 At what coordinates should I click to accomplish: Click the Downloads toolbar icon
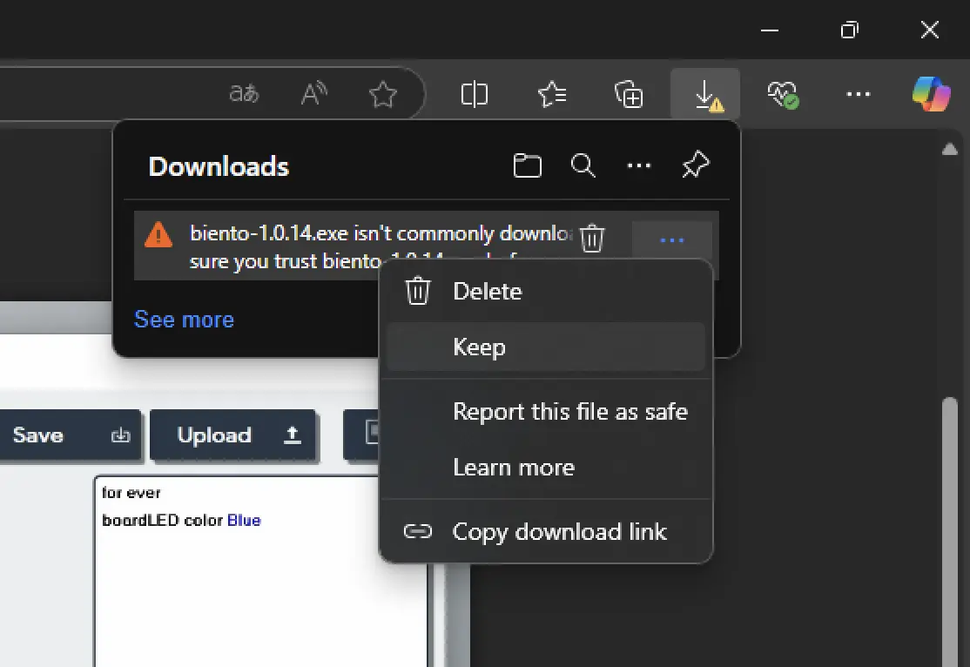705,94
